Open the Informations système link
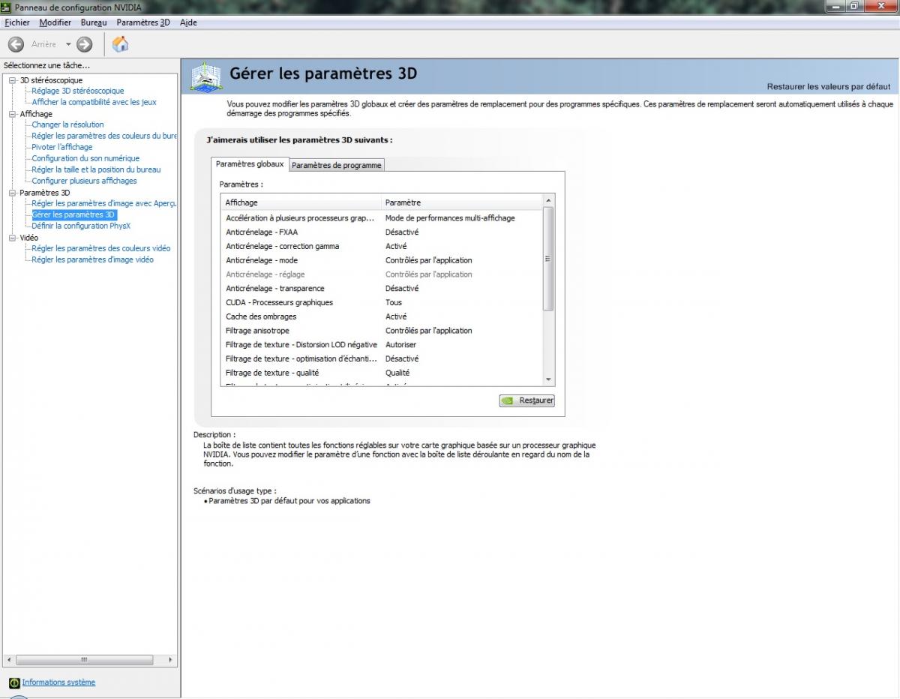 58,682
